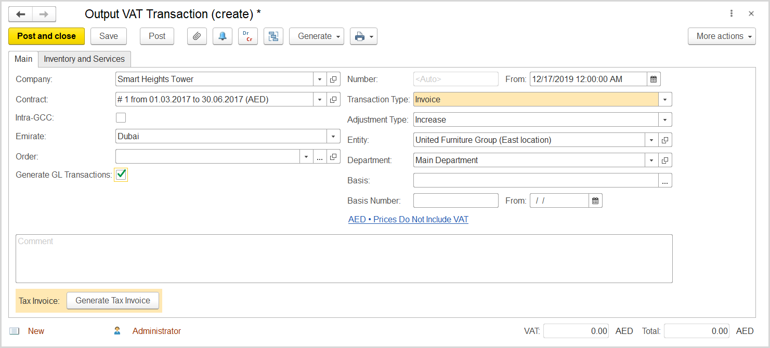Open the Order record with open icon

pos(334,157)
